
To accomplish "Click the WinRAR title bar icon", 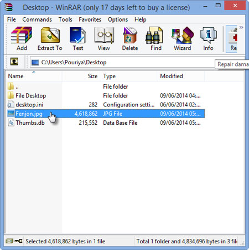I will point(8,7).
